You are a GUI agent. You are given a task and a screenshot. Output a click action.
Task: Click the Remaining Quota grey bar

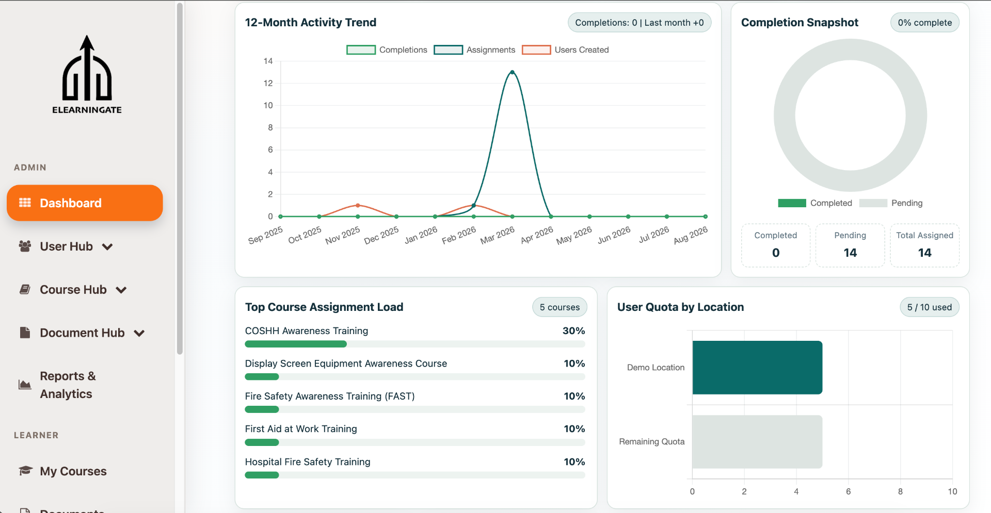point(757,442)
